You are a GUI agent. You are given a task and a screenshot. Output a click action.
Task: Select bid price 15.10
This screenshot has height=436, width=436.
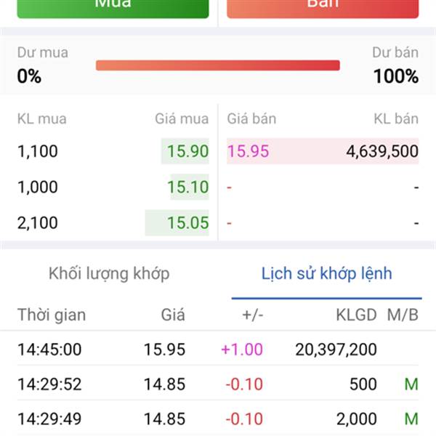[x=187, y=187]
